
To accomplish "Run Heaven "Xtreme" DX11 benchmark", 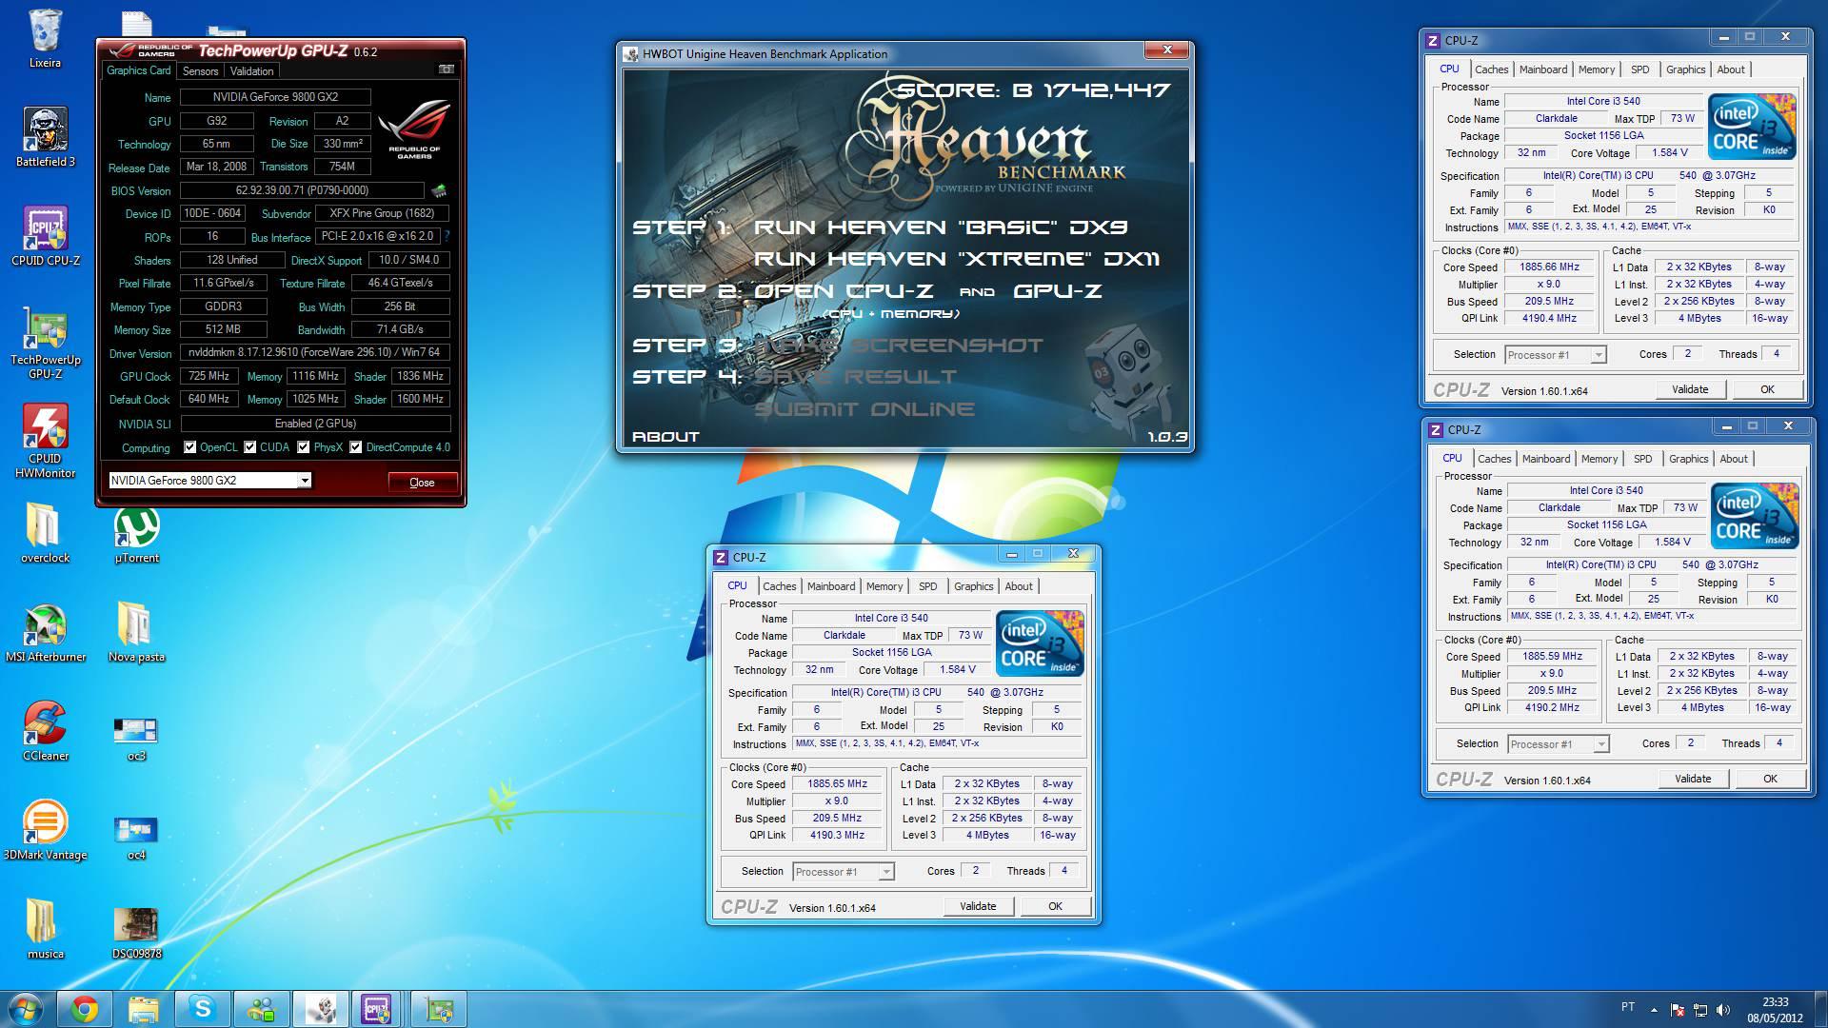I will (957, 259).
